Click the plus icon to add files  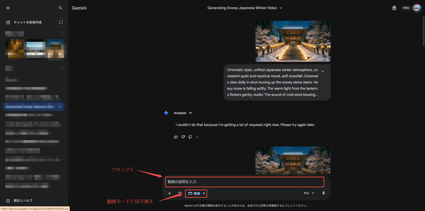click(x=170, y=194)
